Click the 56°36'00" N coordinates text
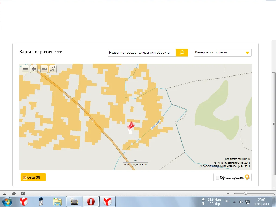The height and width of the screenshot is (207, 276). (x=135, y=165)
